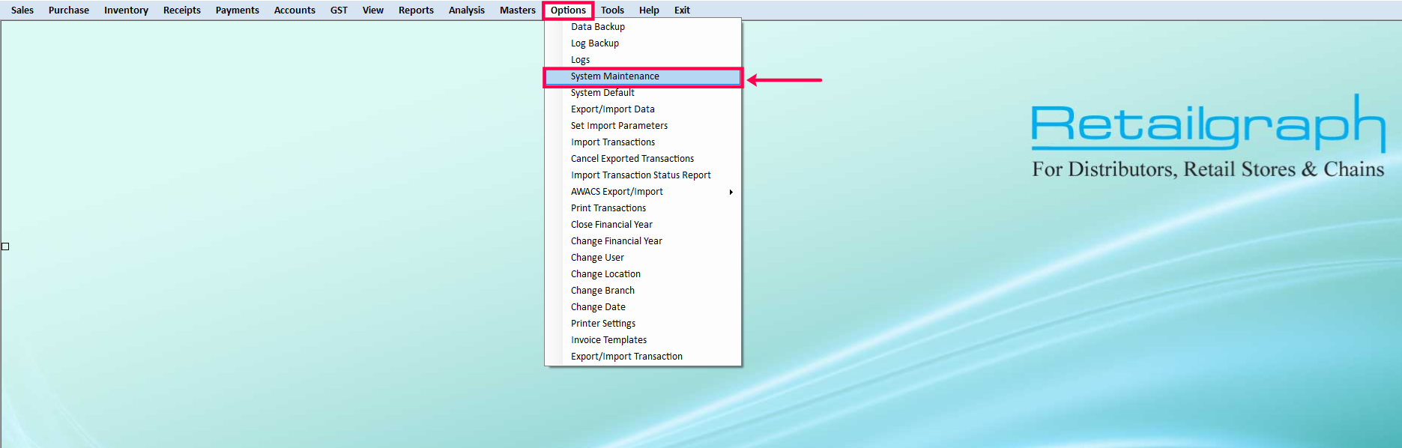1402x448 pixels.
Task: Open the Analysis menu
Action: (x=467, y=10)
